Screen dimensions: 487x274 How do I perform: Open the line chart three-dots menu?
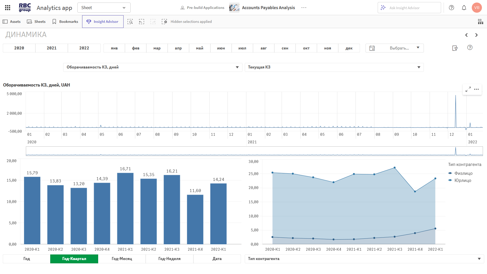point(476,89)
